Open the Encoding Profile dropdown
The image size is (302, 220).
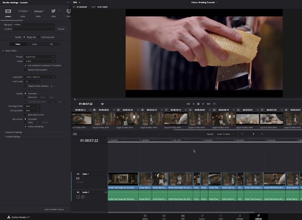(x=32, y=106)
